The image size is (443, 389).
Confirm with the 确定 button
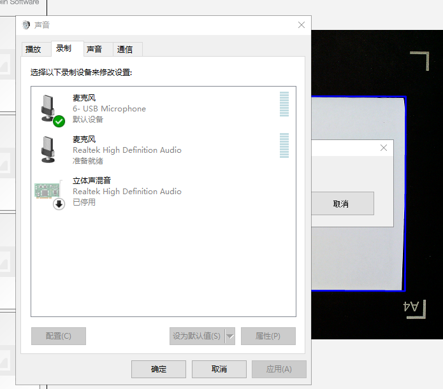click(159, 369)
